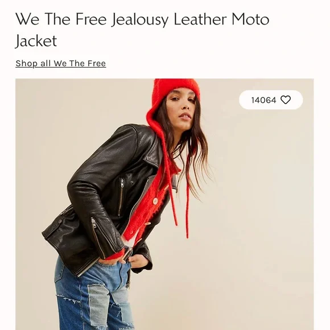330x330 pixels.
Task: Click the 14064 favorites count
Action: [x=263, y=100]
